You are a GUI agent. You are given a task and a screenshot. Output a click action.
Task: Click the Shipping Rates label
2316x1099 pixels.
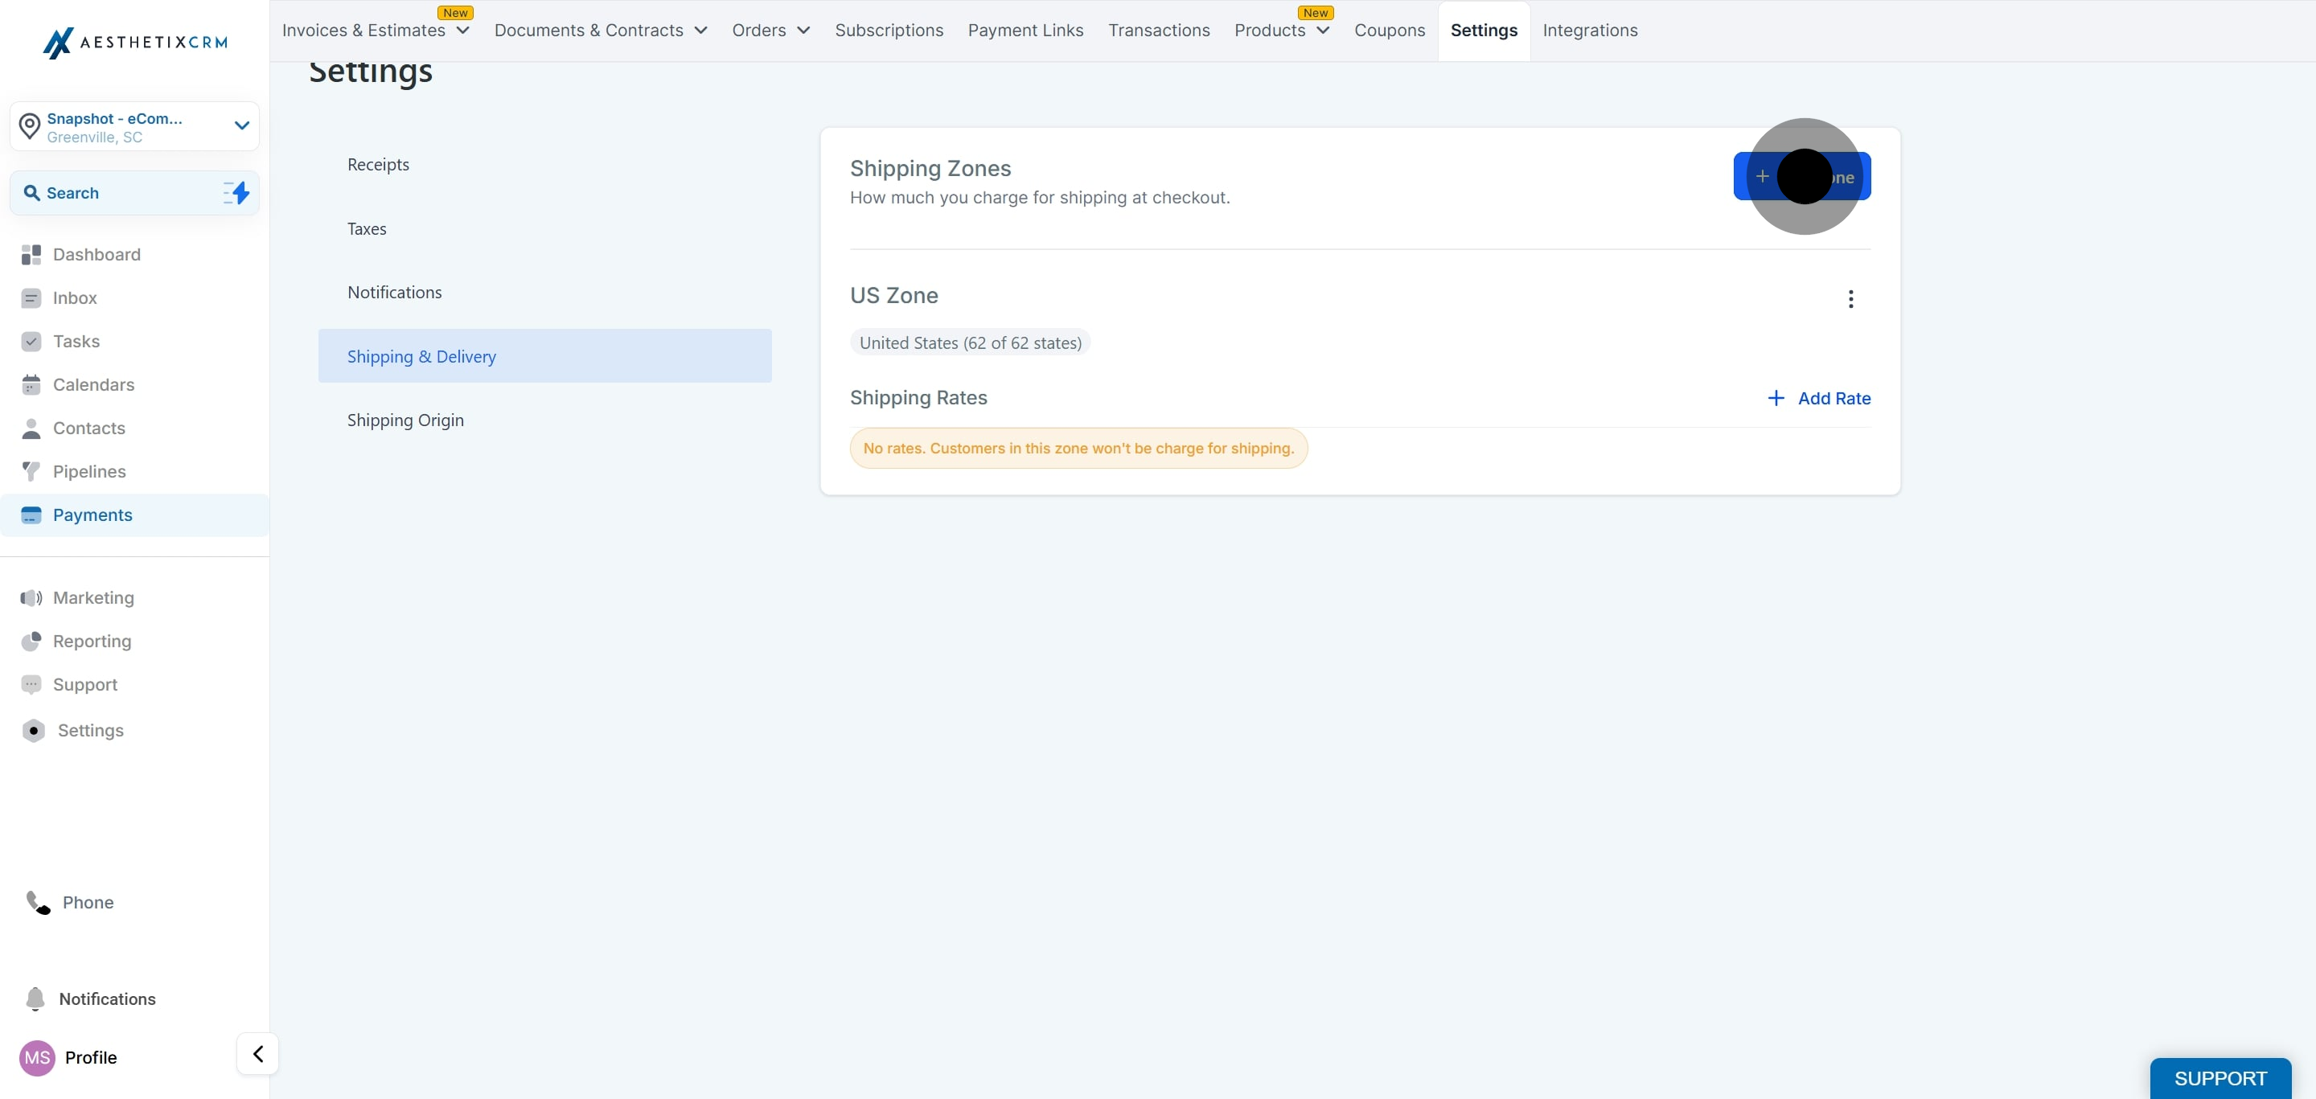(918, 397)
